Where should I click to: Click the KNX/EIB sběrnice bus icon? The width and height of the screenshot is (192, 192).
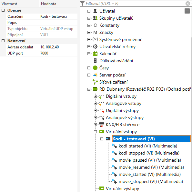(102, 125)
